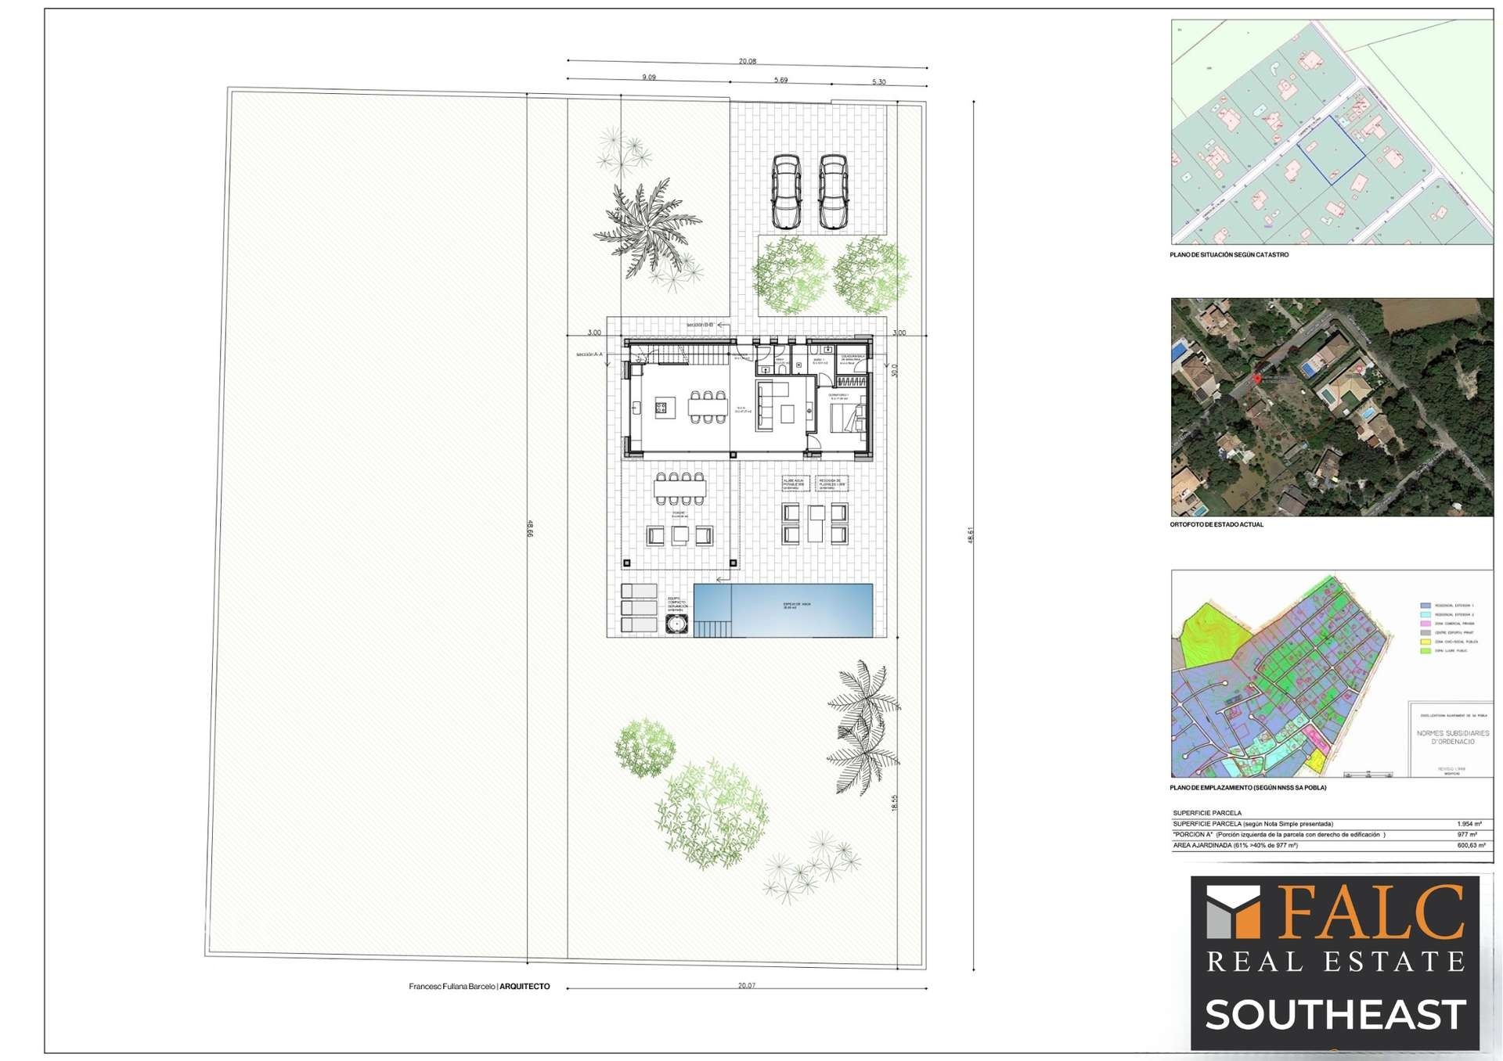Image resolution: width=1503 pixels, height=1061 pixels.
Task: Click the 20.08 top dimension label
Action: point(747,61)
